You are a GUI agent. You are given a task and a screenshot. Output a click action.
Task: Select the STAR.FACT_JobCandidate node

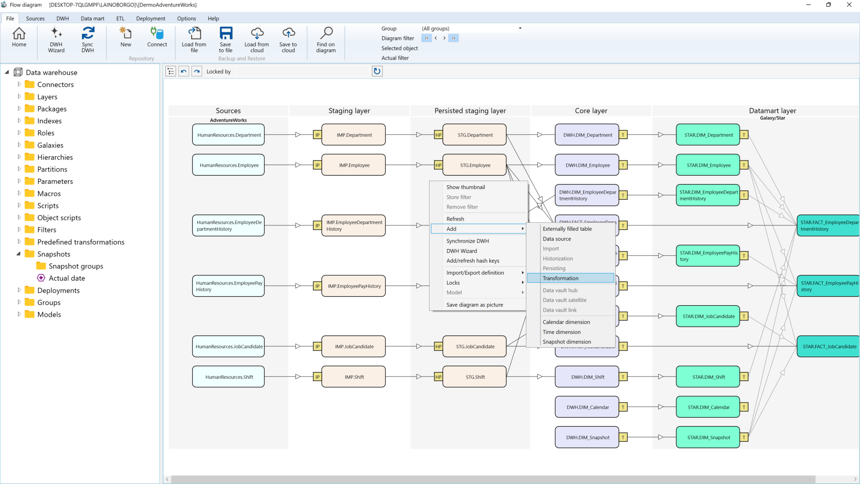(x=829, y=346)
